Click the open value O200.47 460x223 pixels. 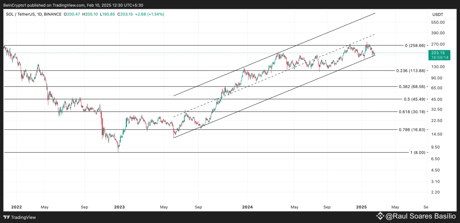pyautogui.click(x=72, y=14)
